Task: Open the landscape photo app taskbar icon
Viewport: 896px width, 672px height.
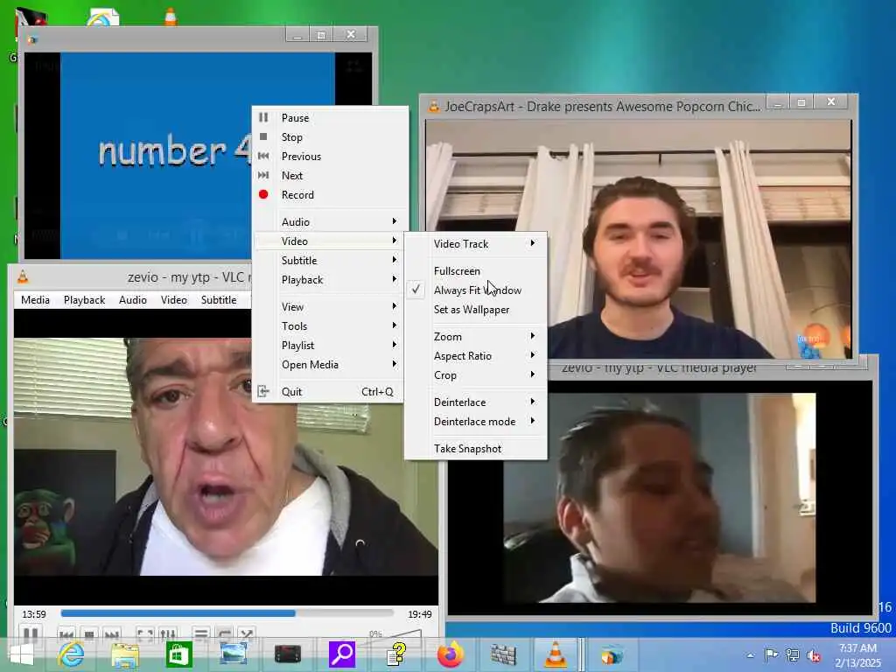Action: [233, 654]
